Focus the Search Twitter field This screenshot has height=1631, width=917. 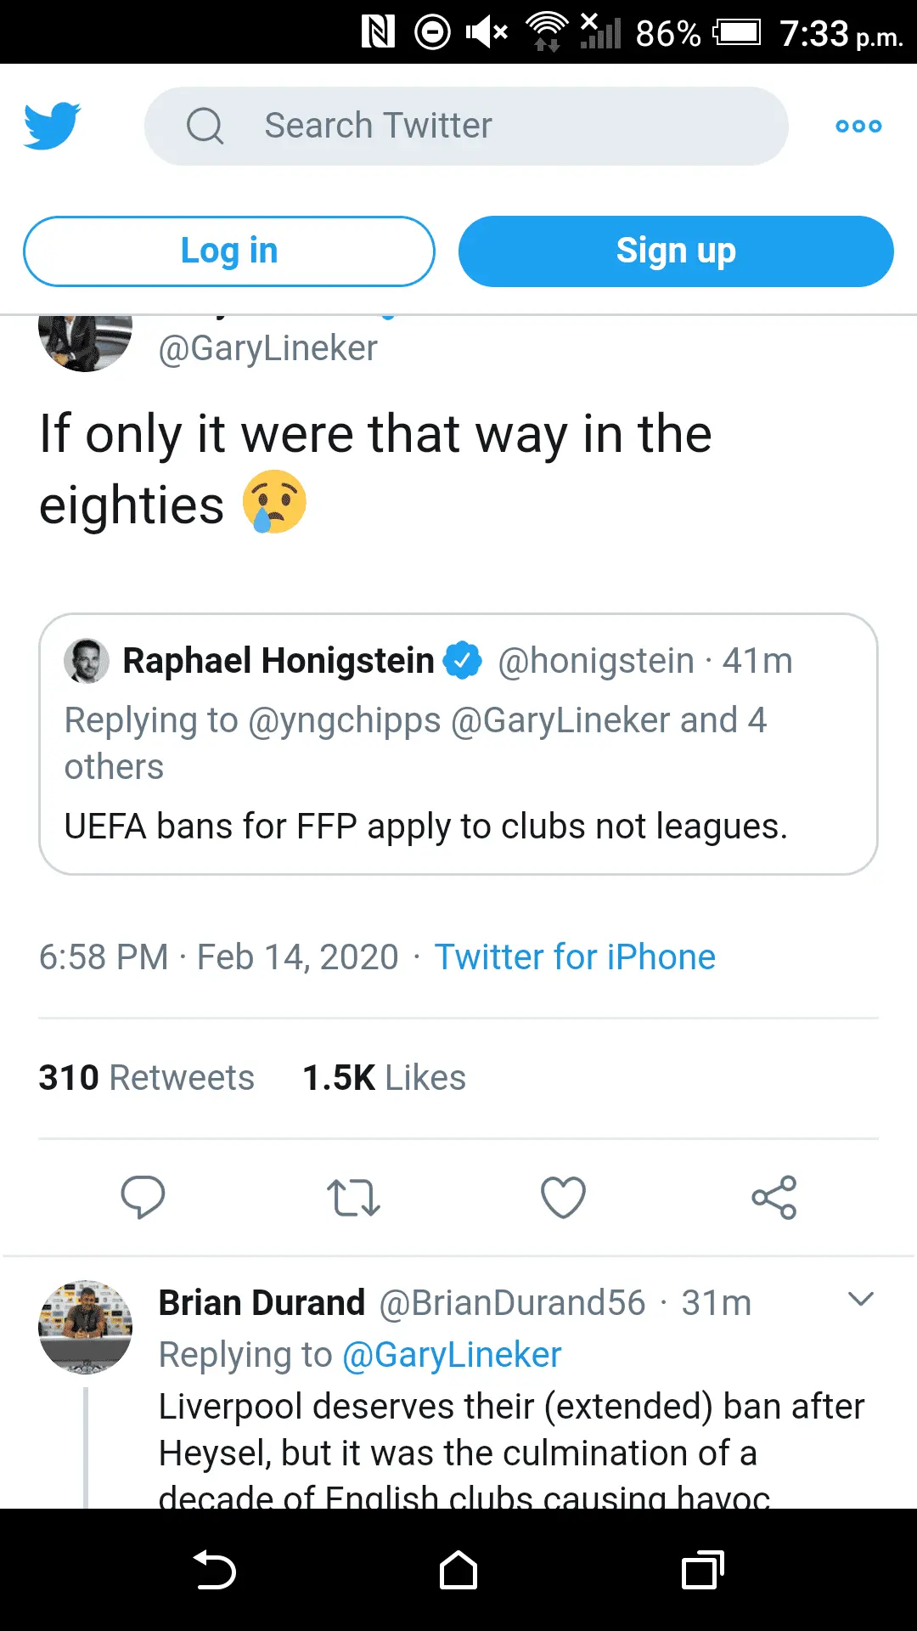(465, 126)
